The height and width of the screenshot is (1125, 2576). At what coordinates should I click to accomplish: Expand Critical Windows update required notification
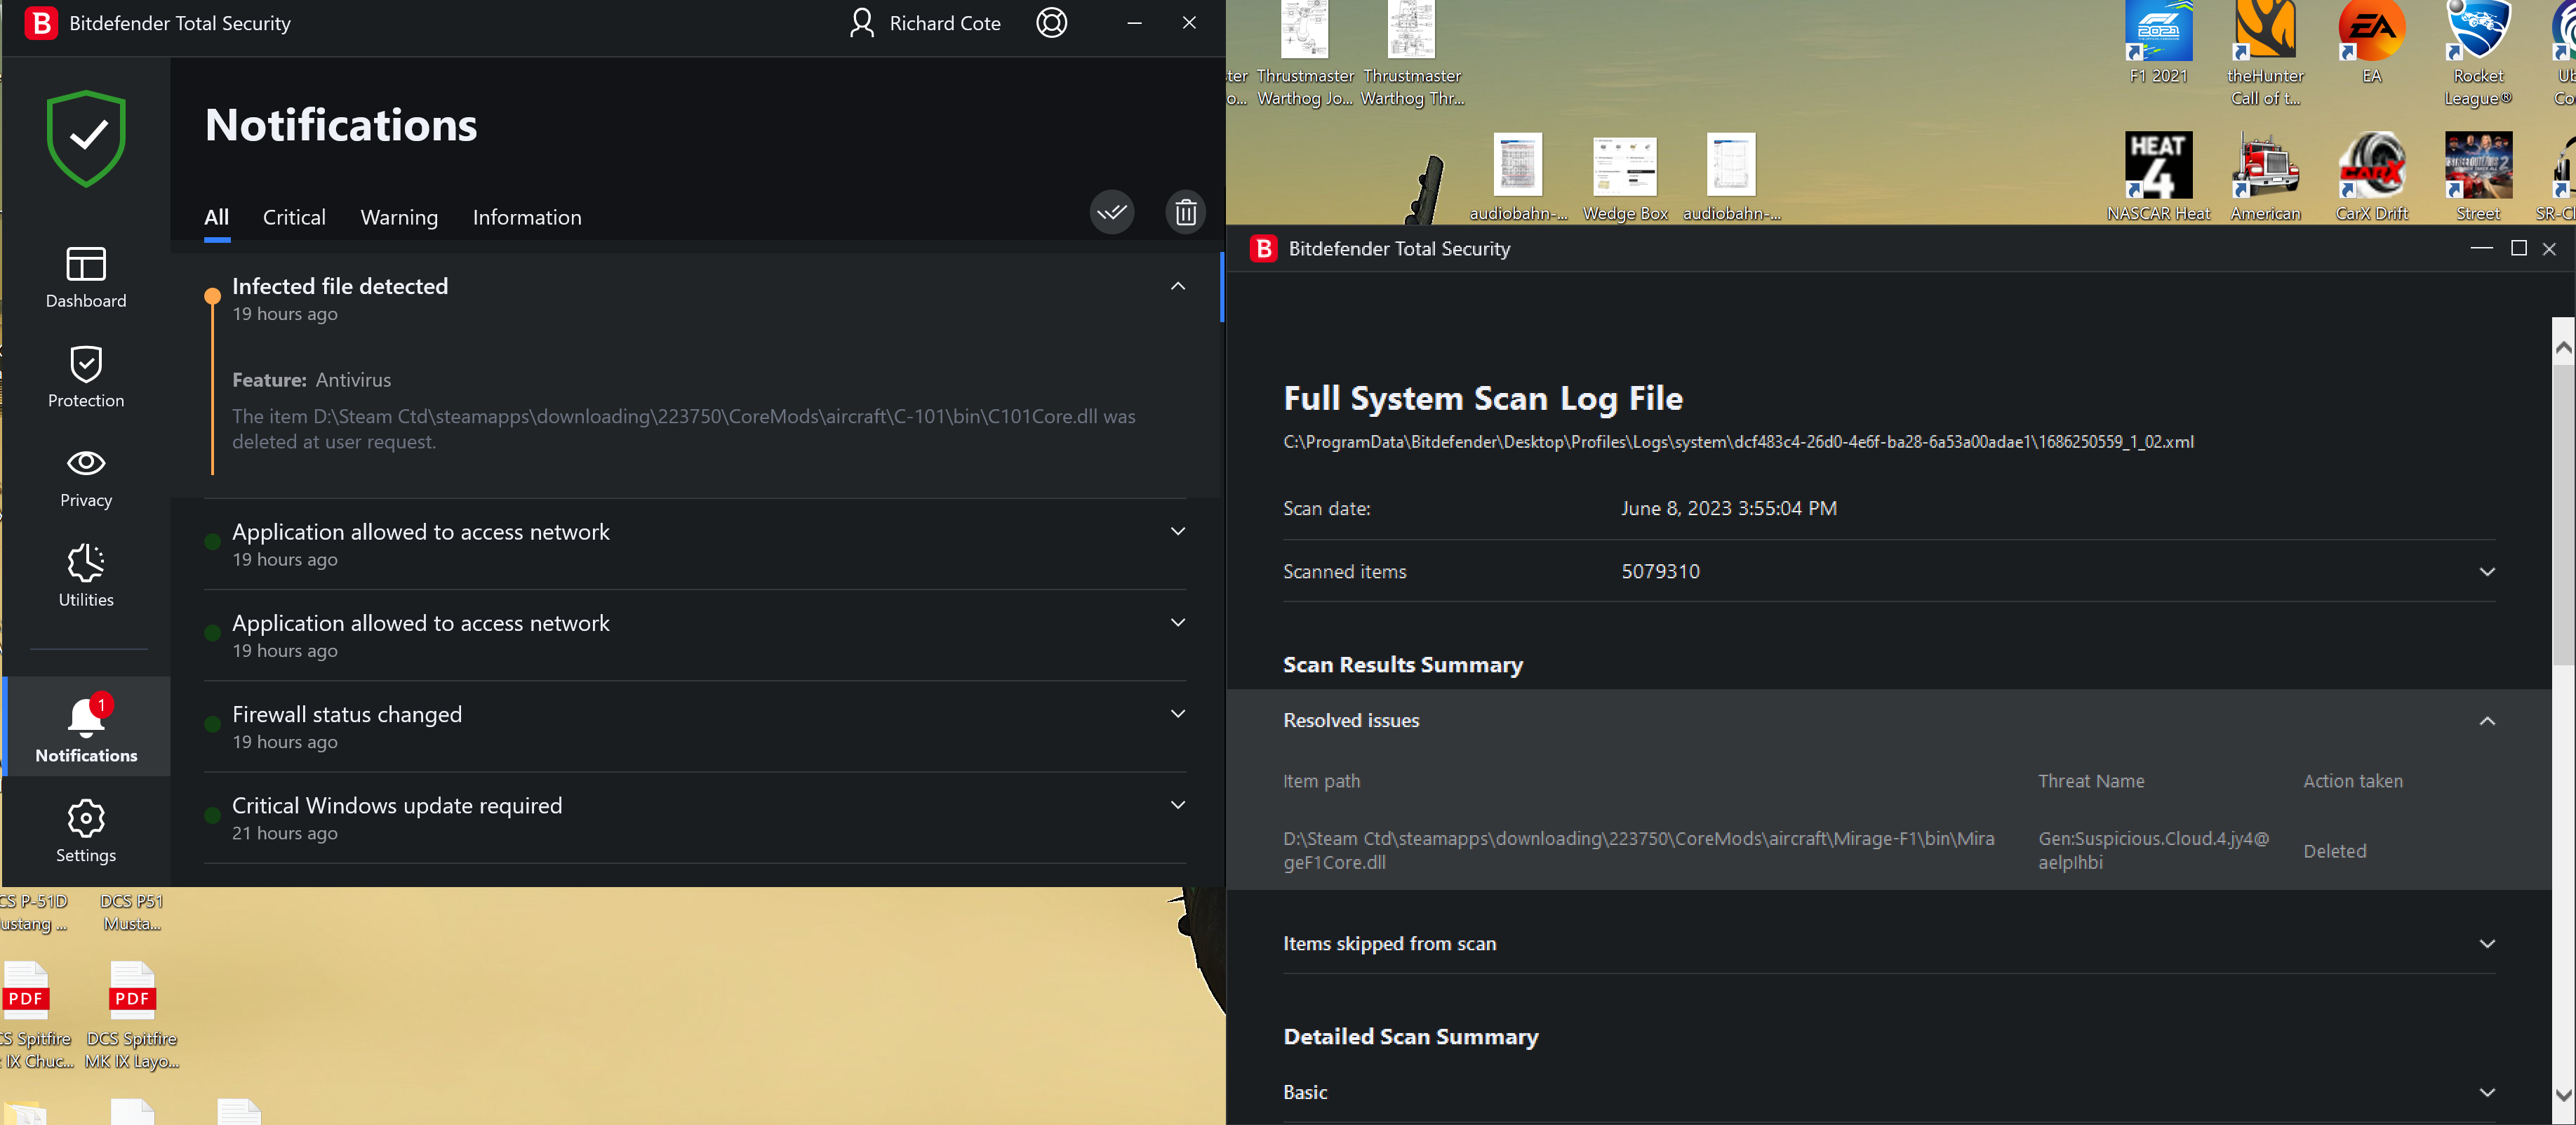pos(1178,805)
